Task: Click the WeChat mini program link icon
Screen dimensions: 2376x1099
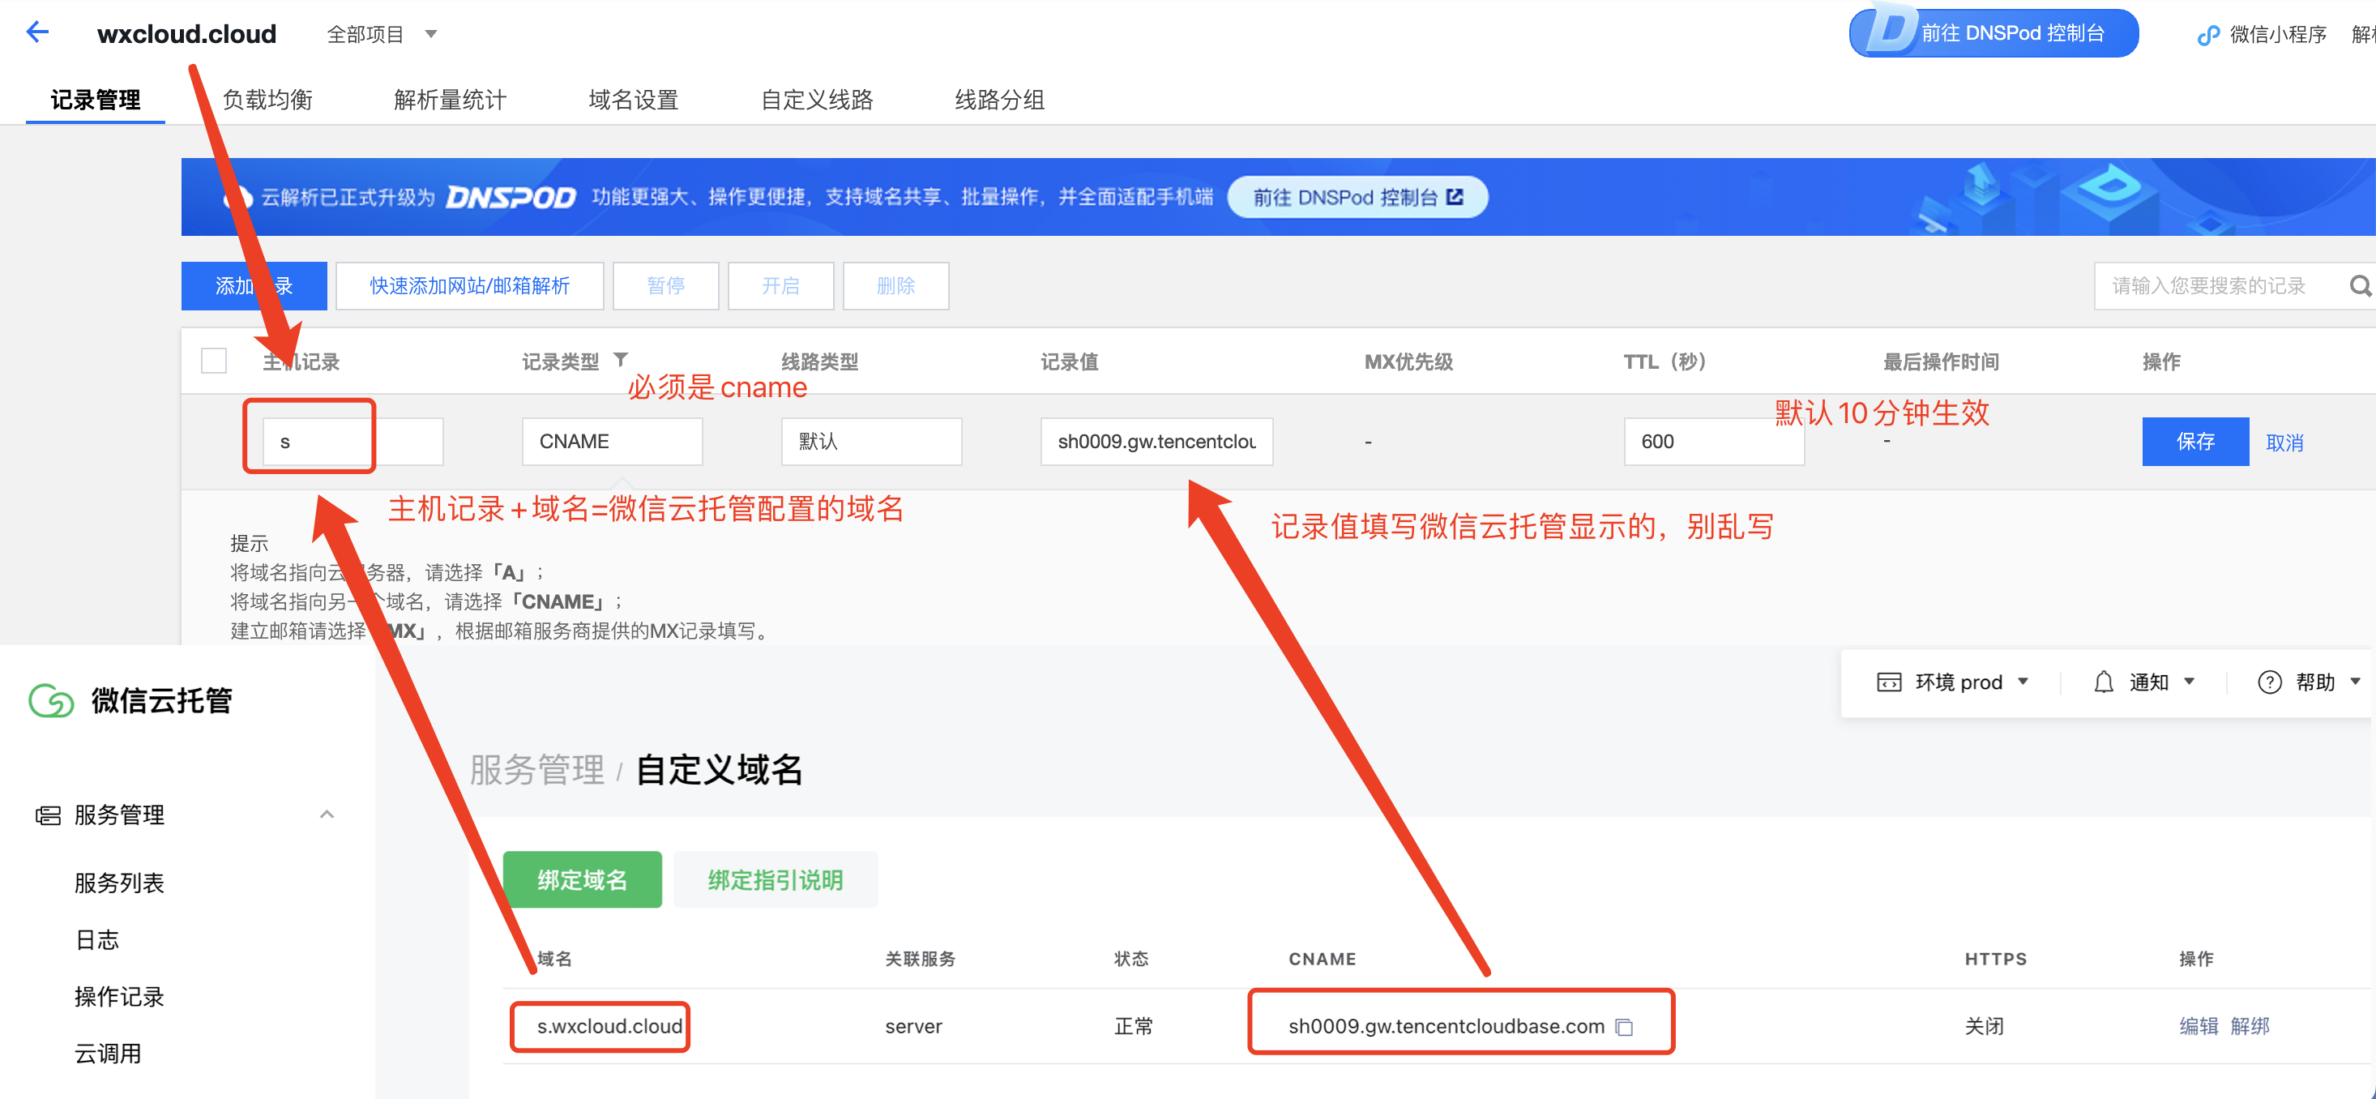Action: pos(2208,35)
